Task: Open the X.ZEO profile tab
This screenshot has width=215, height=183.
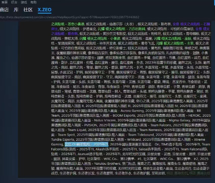Action: (44, 10)
